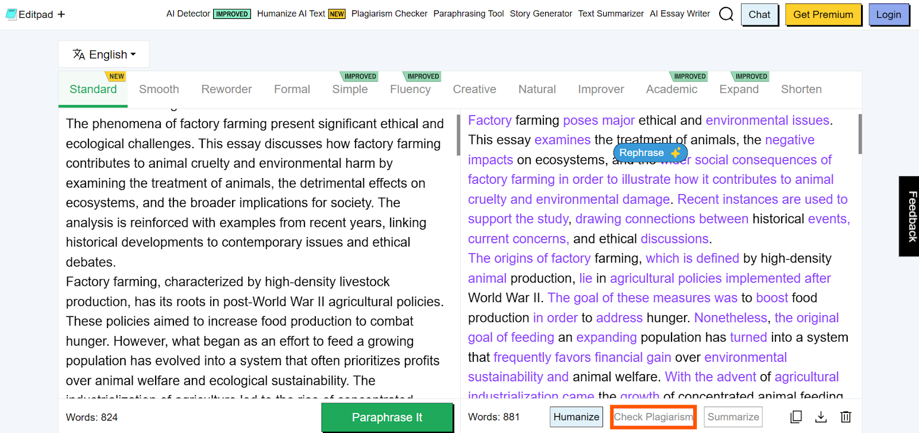This screenshot has height=433, width=919.
Task: Choose the Fluency mode tab
Action: (410, 89)
